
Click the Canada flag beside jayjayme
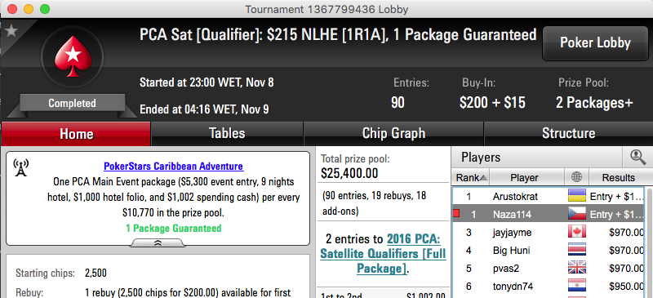click(577, 232)
